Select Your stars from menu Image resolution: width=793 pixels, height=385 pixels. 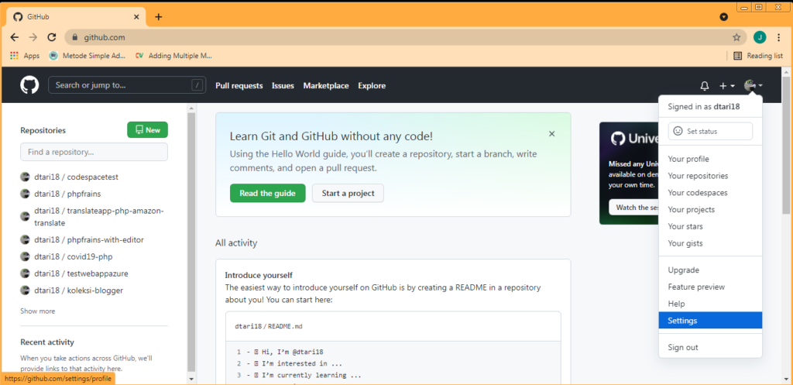(x=710, y=226)
